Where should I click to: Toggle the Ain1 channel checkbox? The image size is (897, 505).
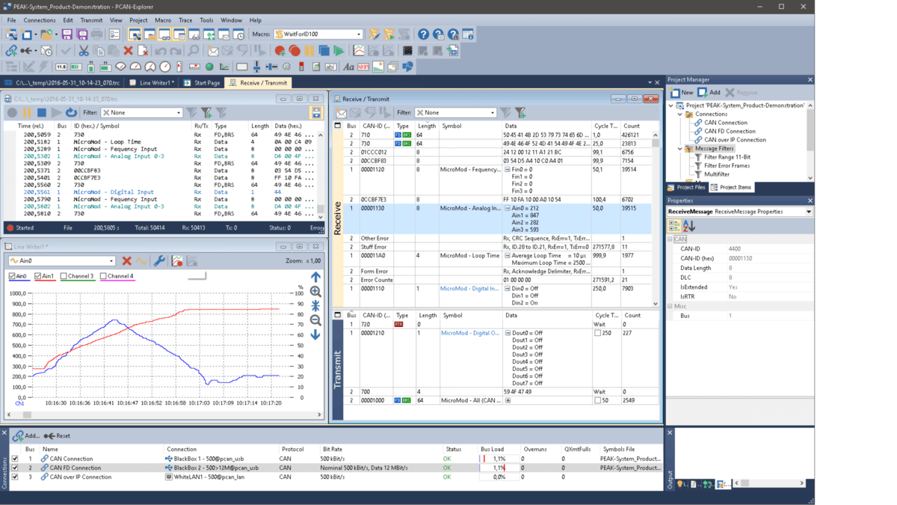pos(38,276)
